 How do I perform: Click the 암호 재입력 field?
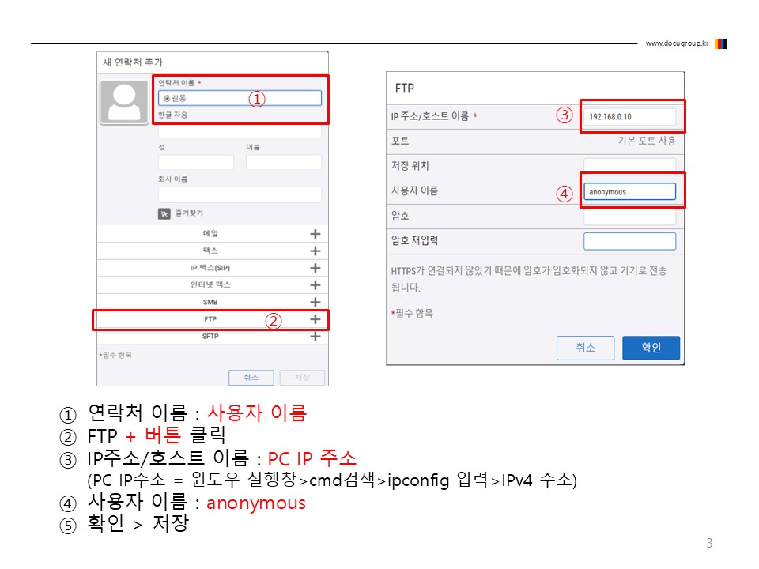tap(630, 241)
